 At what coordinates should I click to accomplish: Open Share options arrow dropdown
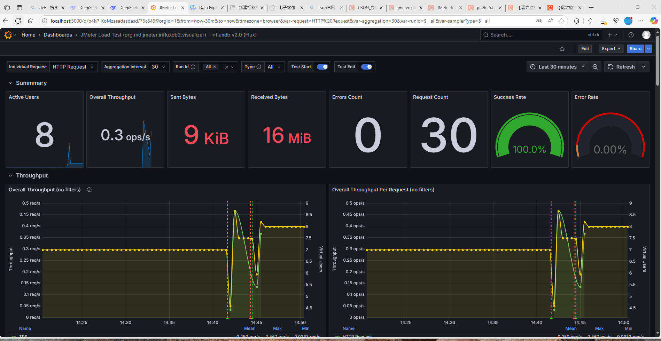648,49
